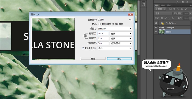Open the Image Size gear settings

[x=131, y=20]
